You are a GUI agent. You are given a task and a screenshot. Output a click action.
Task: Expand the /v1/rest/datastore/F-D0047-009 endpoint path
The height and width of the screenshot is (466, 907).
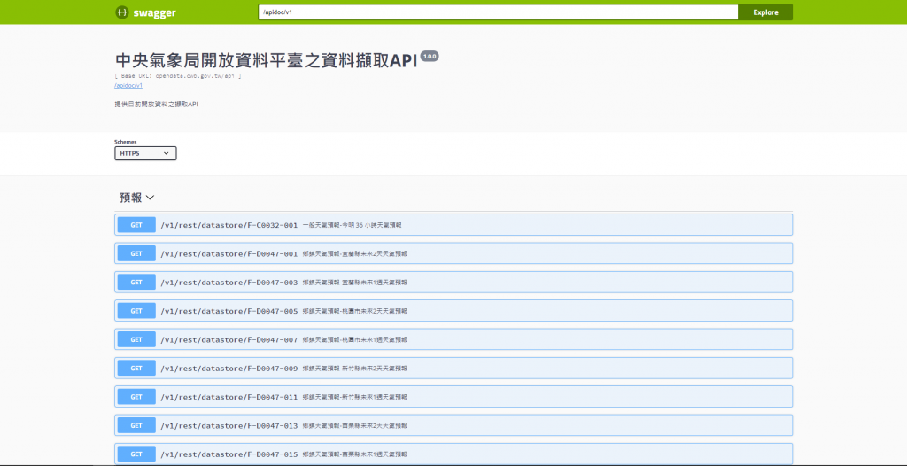click(229, 369)
